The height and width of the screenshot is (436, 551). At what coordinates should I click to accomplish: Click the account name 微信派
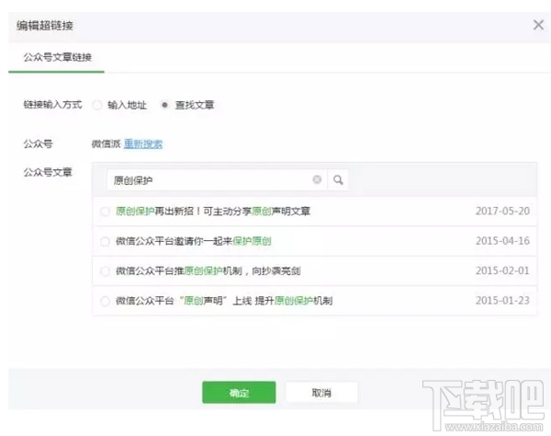click(107, 143)
